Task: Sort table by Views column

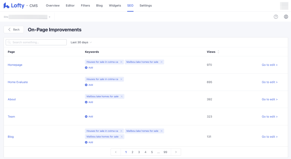Action: (218, 52)
